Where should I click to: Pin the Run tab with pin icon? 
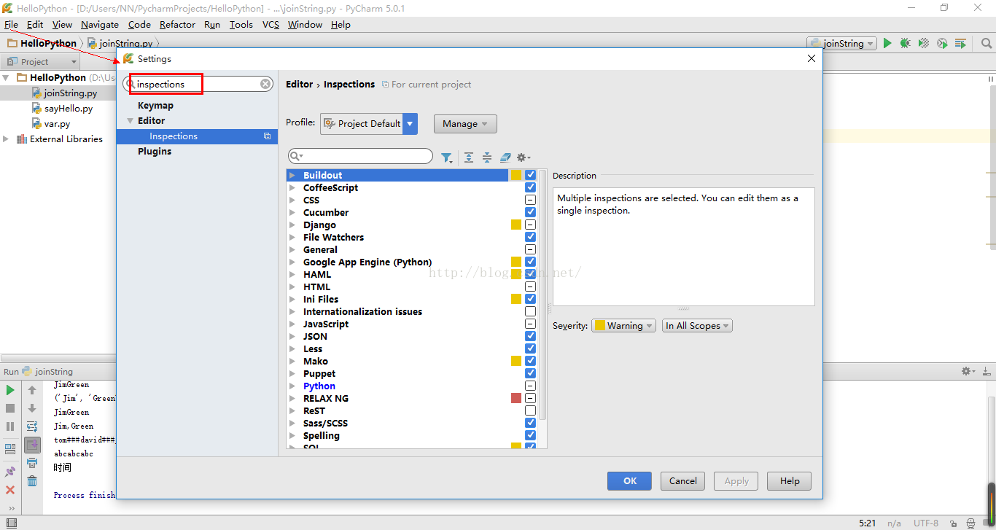click(x=10, y=472)
